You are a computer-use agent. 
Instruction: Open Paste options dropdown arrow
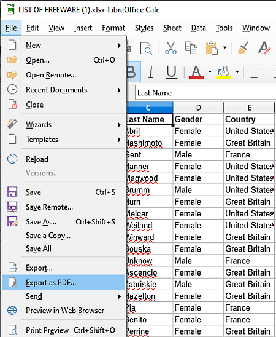coord(224,47)
